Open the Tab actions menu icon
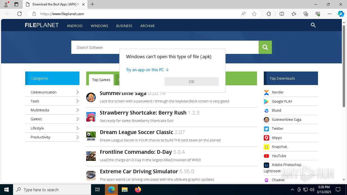The image size is (347, 195). (16, 4)
